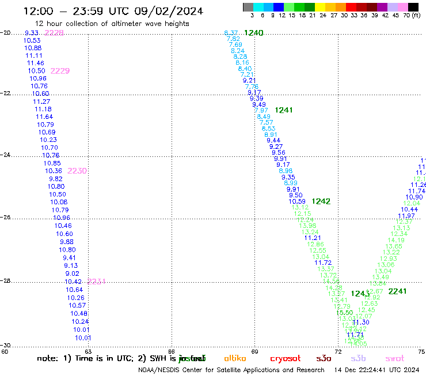The image size is (426, 375).
Task: Select the wave height value 9.02
Action: click(73, 273)
